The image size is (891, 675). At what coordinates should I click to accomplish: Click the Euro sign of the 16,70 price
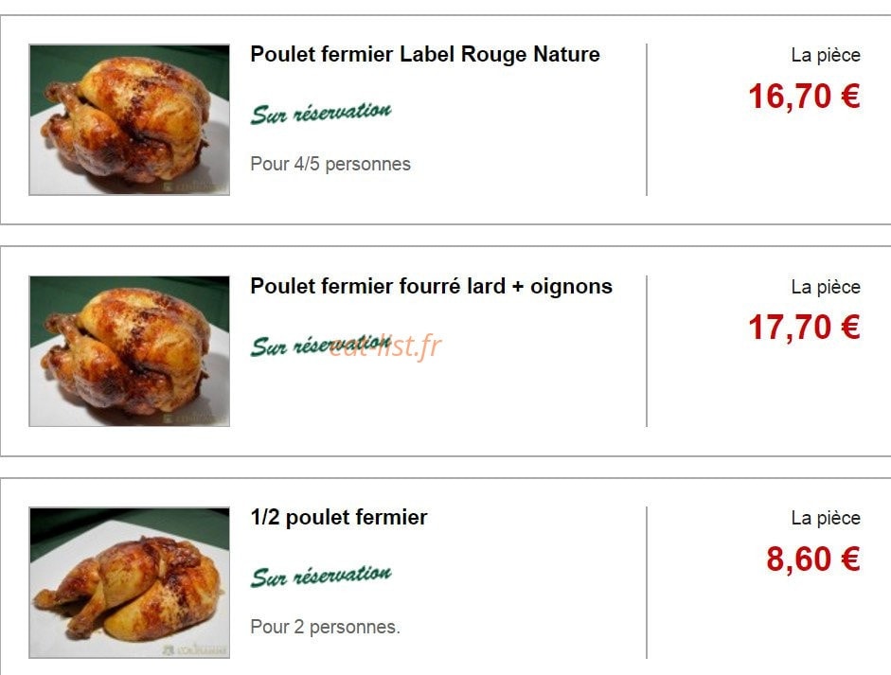point(850,96)
